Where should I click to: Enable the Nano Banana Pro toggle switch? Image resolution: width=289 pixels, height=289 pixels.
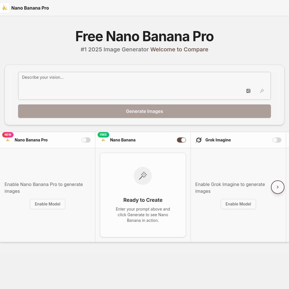tap(86, 140)
